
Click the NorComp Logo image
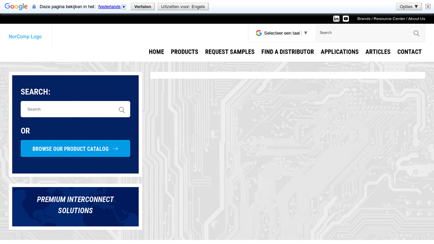25,37
